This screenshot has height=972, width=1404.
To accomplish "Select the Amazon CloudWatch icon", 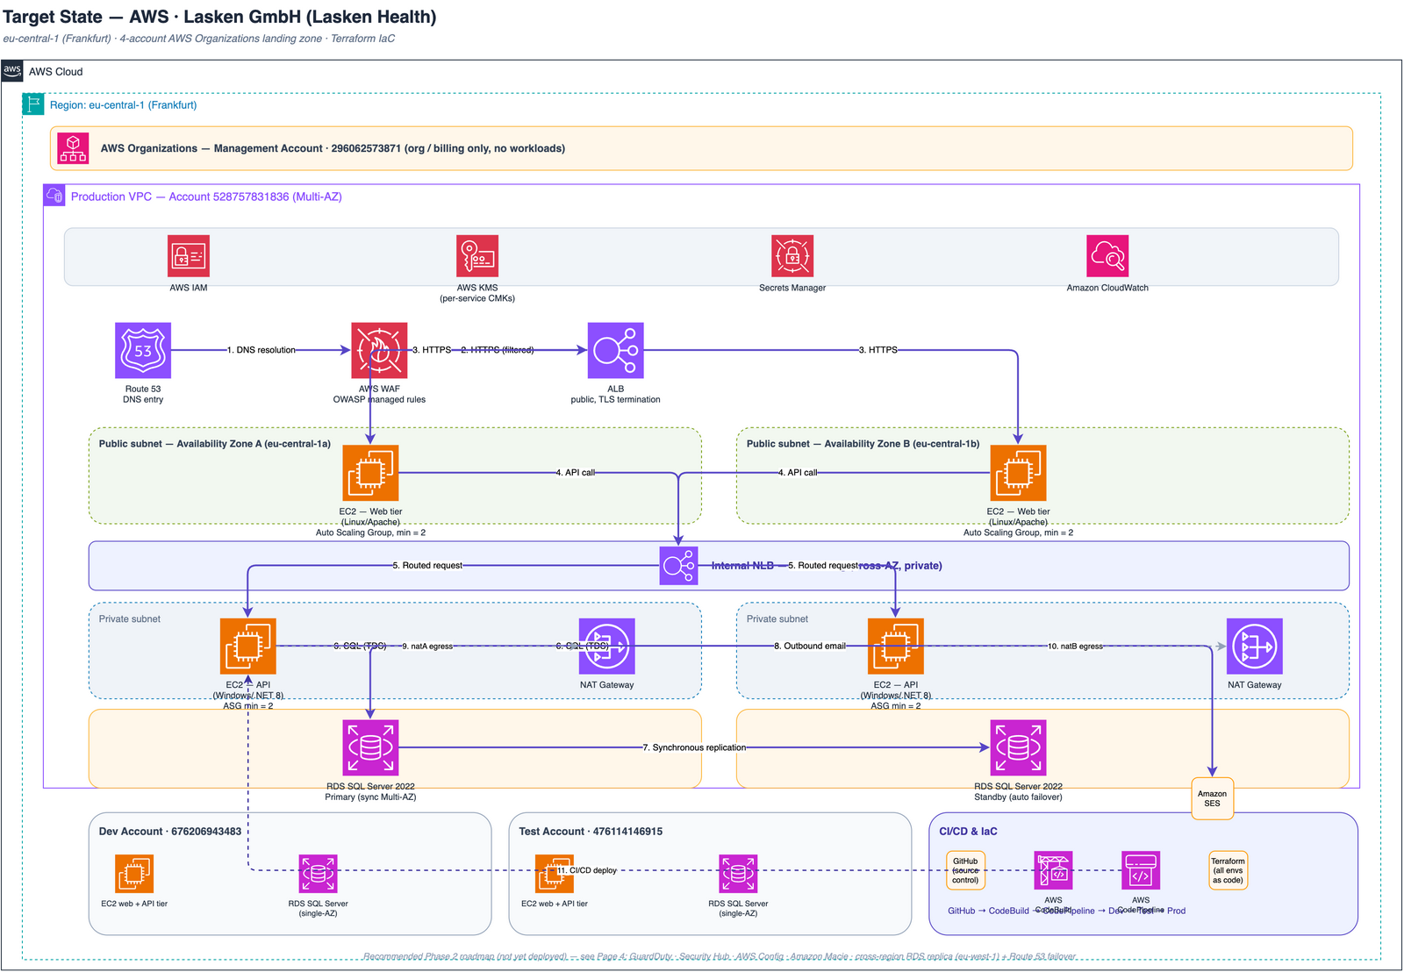I will (1107, 256).
